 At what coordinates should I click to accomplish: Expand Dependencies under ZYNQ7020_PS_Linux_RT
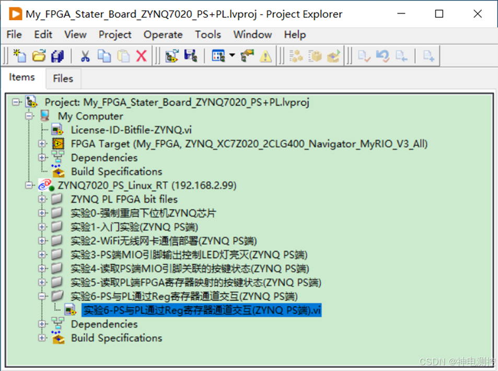42,324
